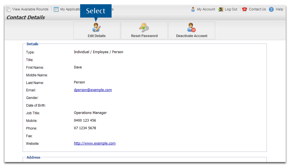Click the Deactivate Account user icon
The height and width of the screenshot is (168, 290).
191,27
